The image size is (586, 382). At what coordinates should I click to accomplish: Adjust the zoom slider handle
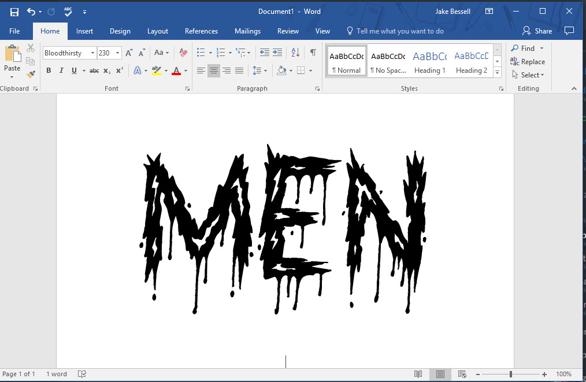coord(510,374)
